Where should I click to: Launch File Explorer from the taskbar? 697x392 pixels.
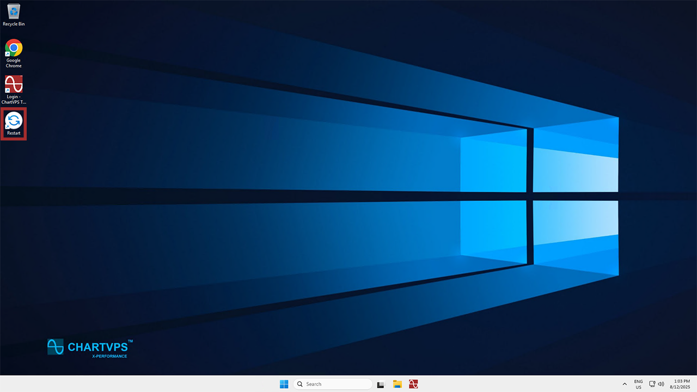click(398, 384)
